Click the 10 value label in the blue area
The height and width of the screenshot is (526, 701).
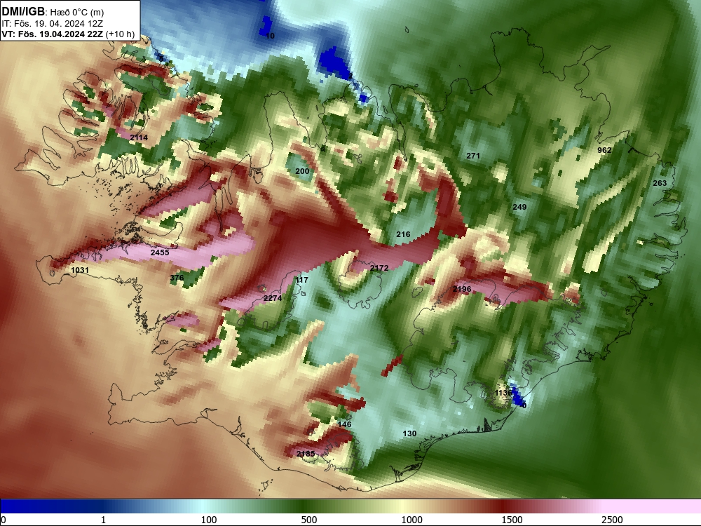270,36
